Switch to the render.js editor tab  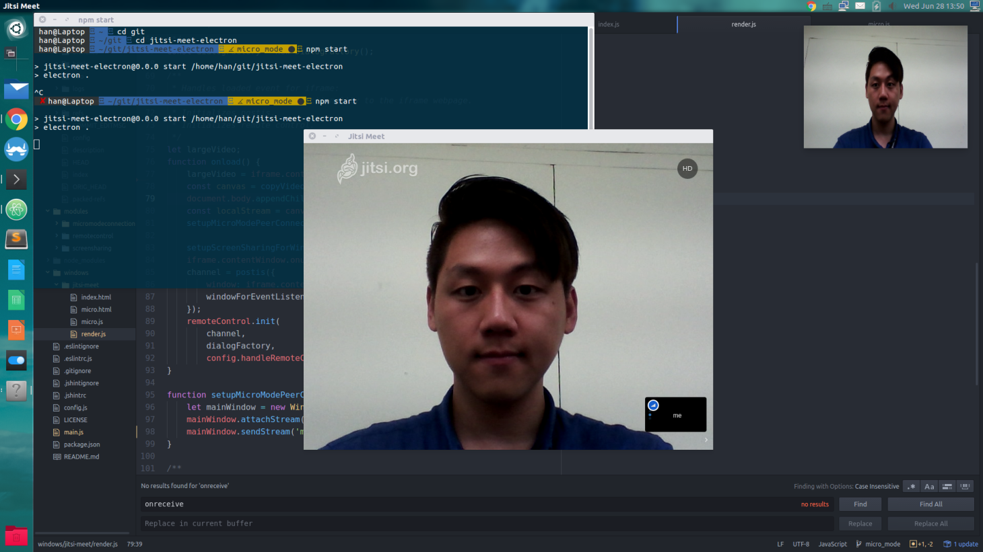(743, 24)
